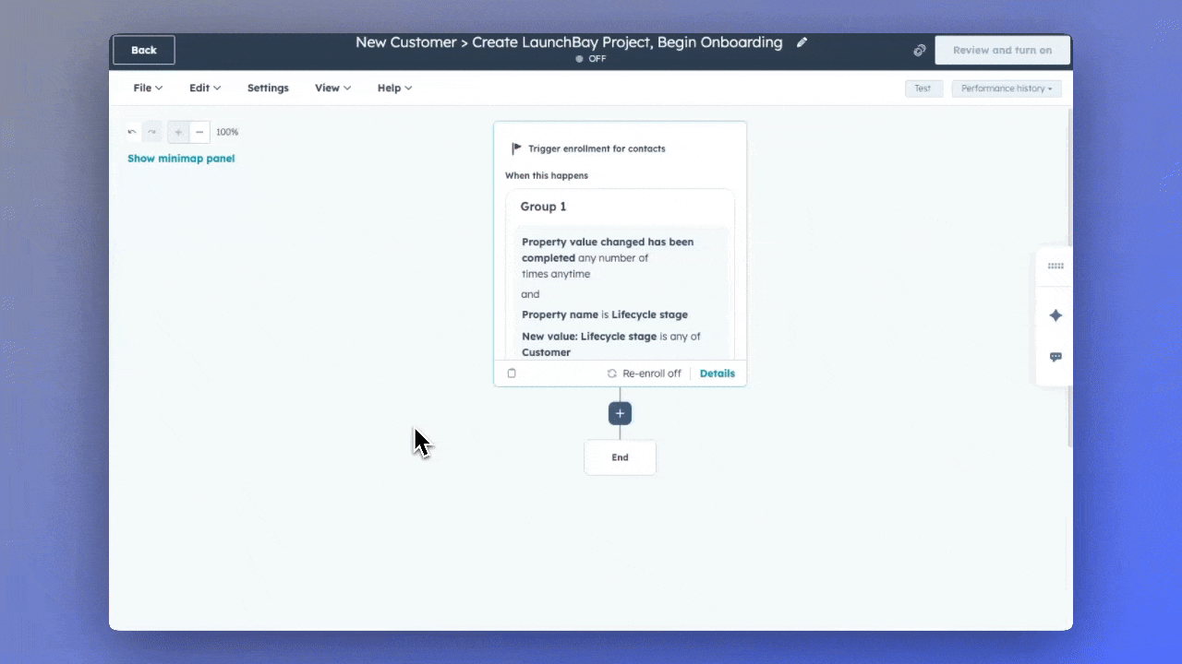Open the Edit menu

(x=205, y=89)
